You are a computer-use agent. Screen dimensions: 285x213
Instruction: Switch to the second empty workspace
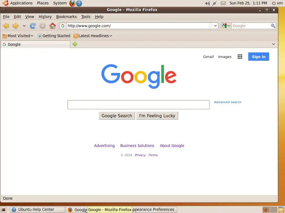pos(274,210)
